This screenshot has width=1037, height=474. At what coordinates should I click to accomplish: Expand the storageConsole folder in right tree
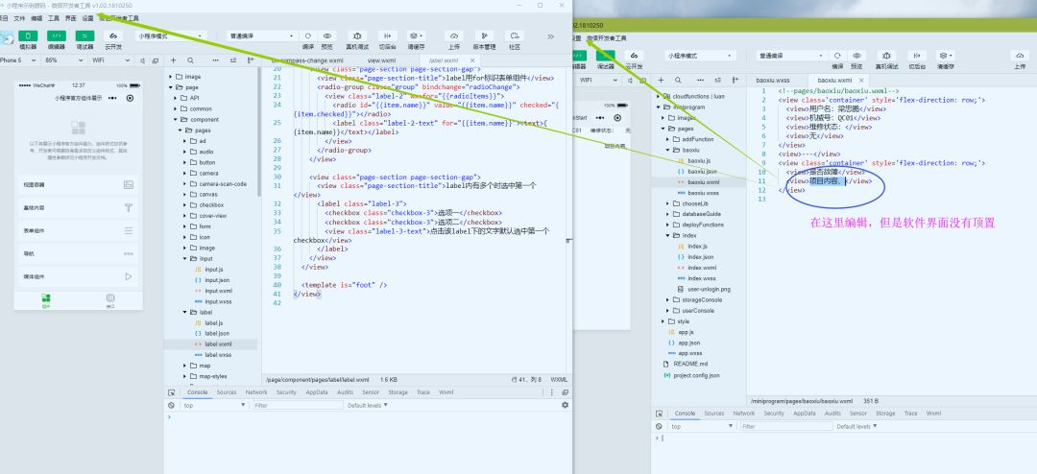tap(696, 299)
